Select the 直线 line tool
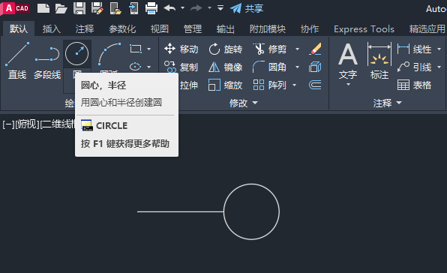Viewport: 447px width, 273px height. 17,61
